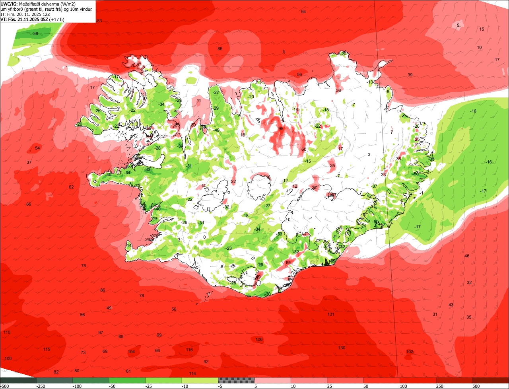Click the land value '-15'
Screen dimensions: 509x389
pos(307,161)
